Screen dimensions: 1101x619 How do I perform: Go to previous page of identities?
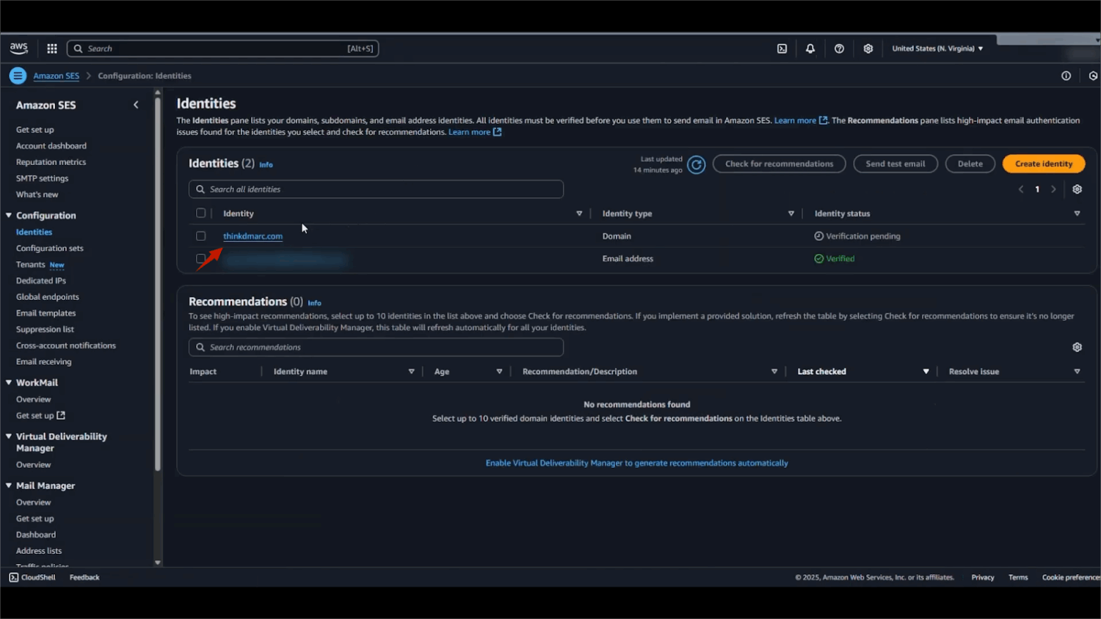[x=1020, y=189]
